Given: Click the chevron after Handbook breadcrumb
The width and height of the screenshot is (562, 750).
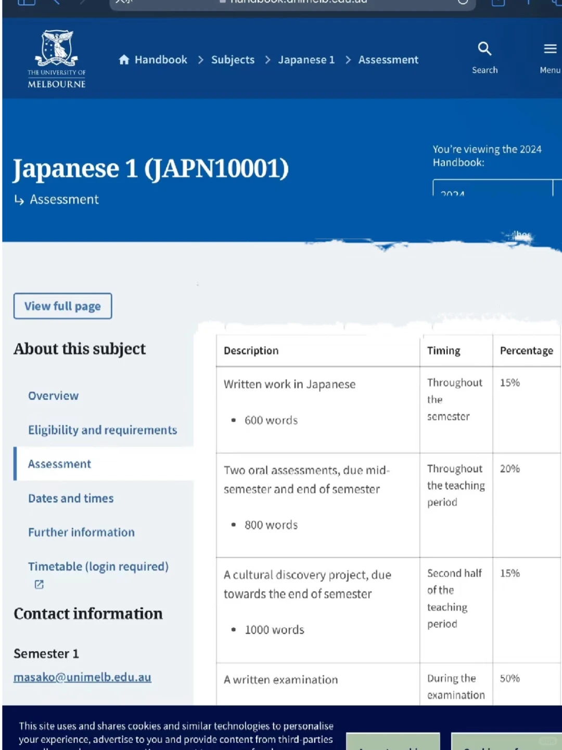Looking at the screenshot, I should pyautogui.click(x=200, y=60).
